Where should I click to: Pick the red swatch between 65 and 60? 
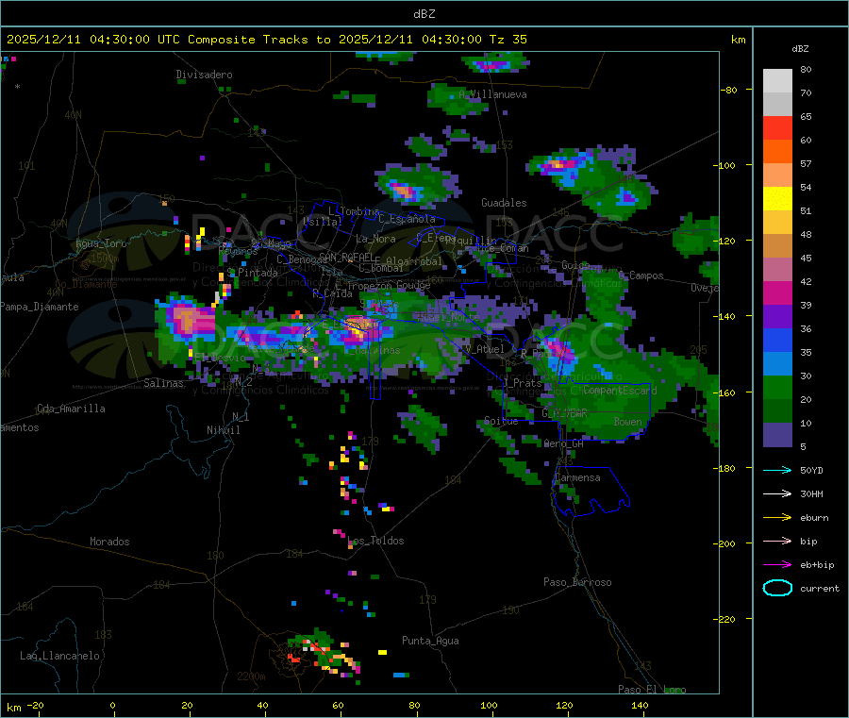pyautogui.click(x=777, y=127)
